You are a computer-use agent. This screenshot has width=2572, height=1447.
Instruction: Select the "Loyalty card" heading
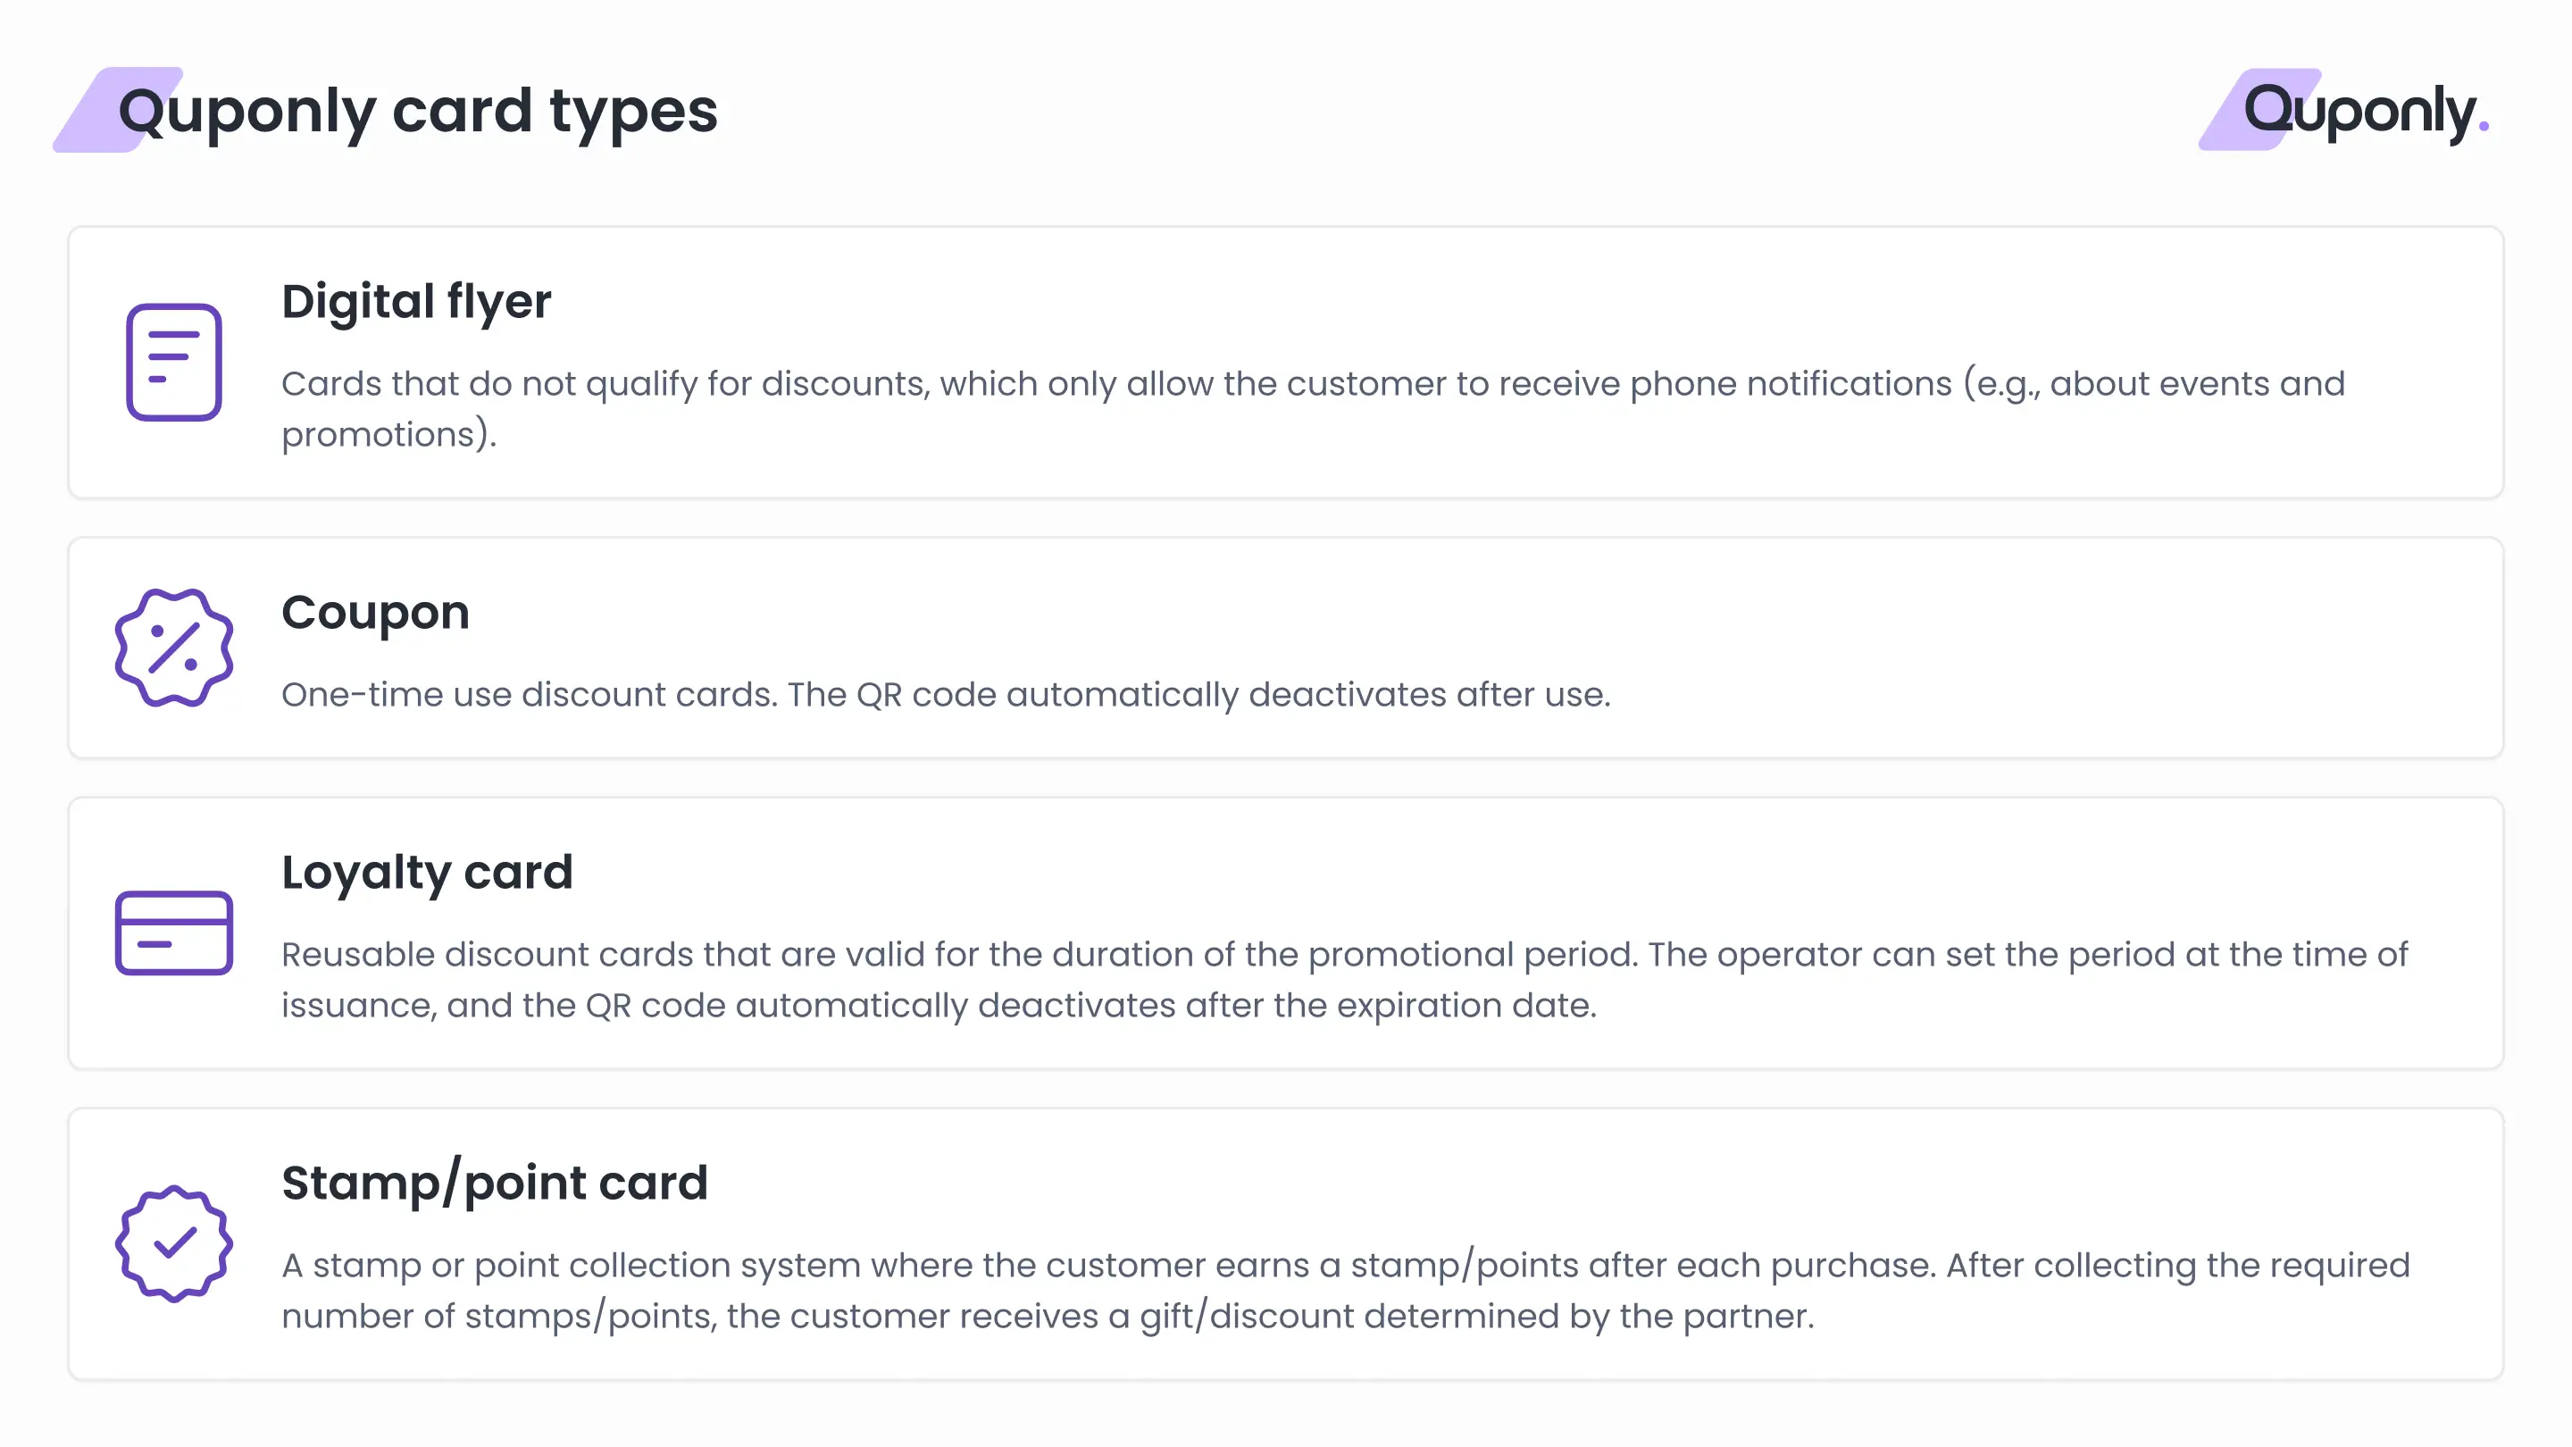pyautogui.click(x=428, y=872)
